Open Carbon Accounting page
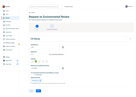Viewport: 136px width, 97px height. (10, 46)
